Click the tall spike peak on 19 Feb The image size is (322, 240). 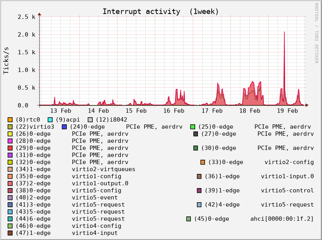284,32
